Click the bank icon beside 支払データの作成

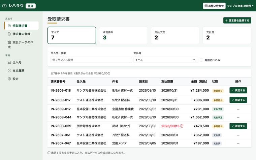9,42
